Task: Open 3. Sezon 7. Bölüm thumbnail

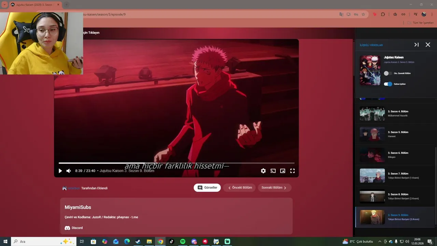Action: click(x=372, y=176)
